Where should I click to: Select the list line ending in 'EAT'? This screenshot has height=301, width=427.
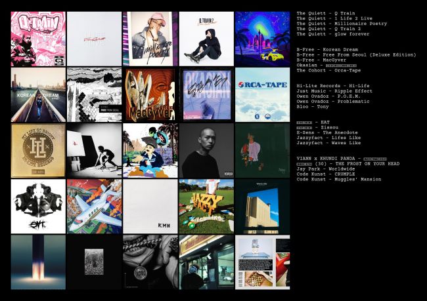click(313, 122)
